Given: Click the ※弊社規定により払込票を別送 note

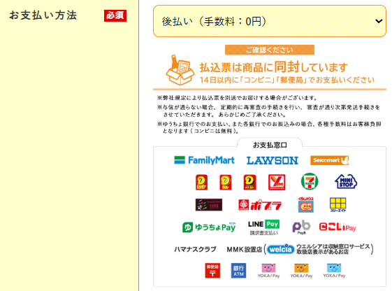Looking at the screenshot, I should [238, 98].
